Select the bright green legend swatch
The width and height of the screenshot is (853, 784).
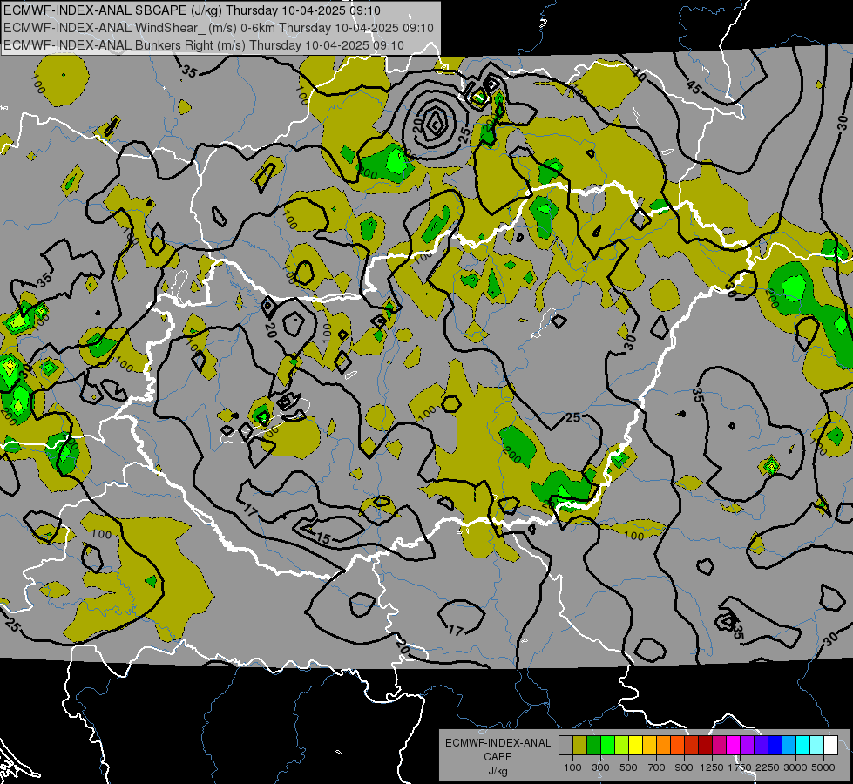(x=607, y=746)
